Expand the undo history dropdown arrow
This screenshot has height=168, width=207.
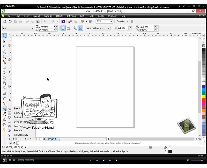[49, 21]
